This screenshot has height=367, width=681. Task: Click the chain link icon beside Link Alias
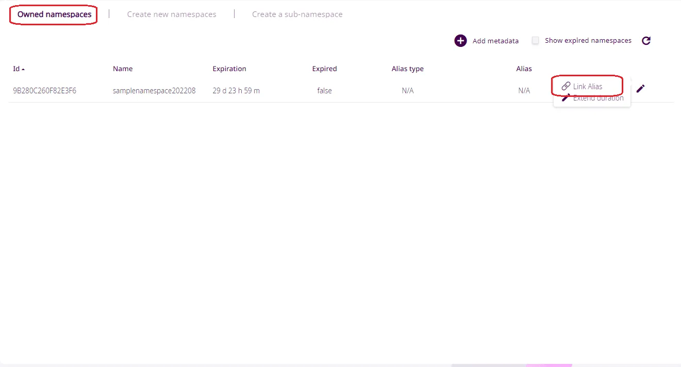pos(566,86)
